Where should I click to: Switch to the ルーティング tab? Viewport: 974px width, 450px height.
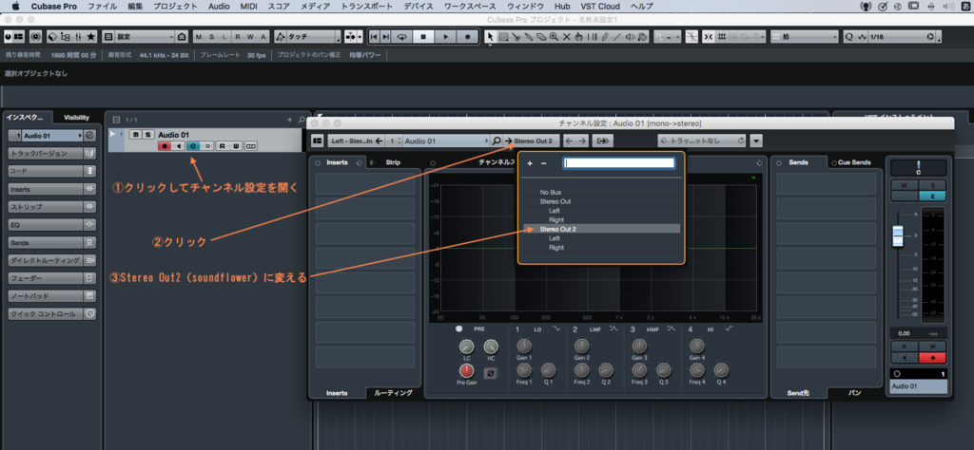pos(393,393)
